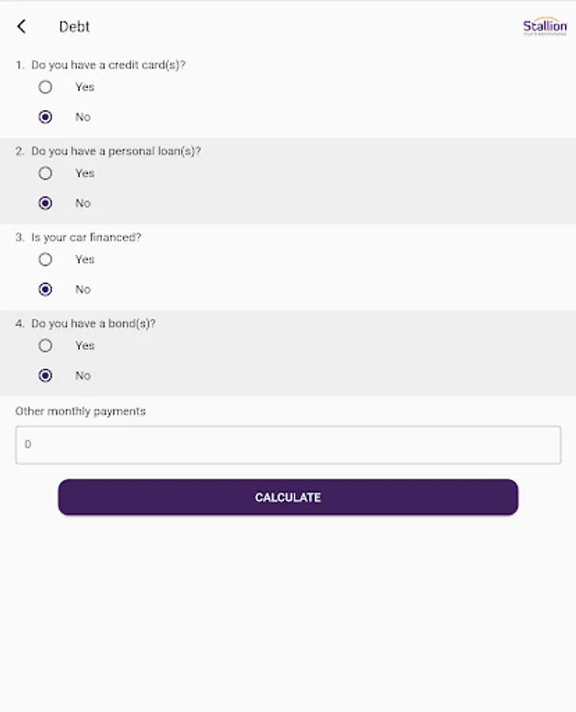Tap the No label under bond question
The width and height of the screenshot is (576, 712).
(x=83, y=376)
